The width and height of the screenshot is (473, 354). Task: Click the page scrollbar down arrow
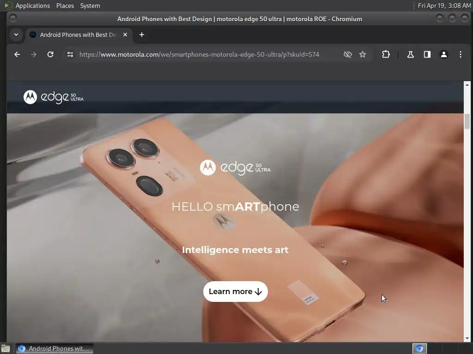pos(467,338)
